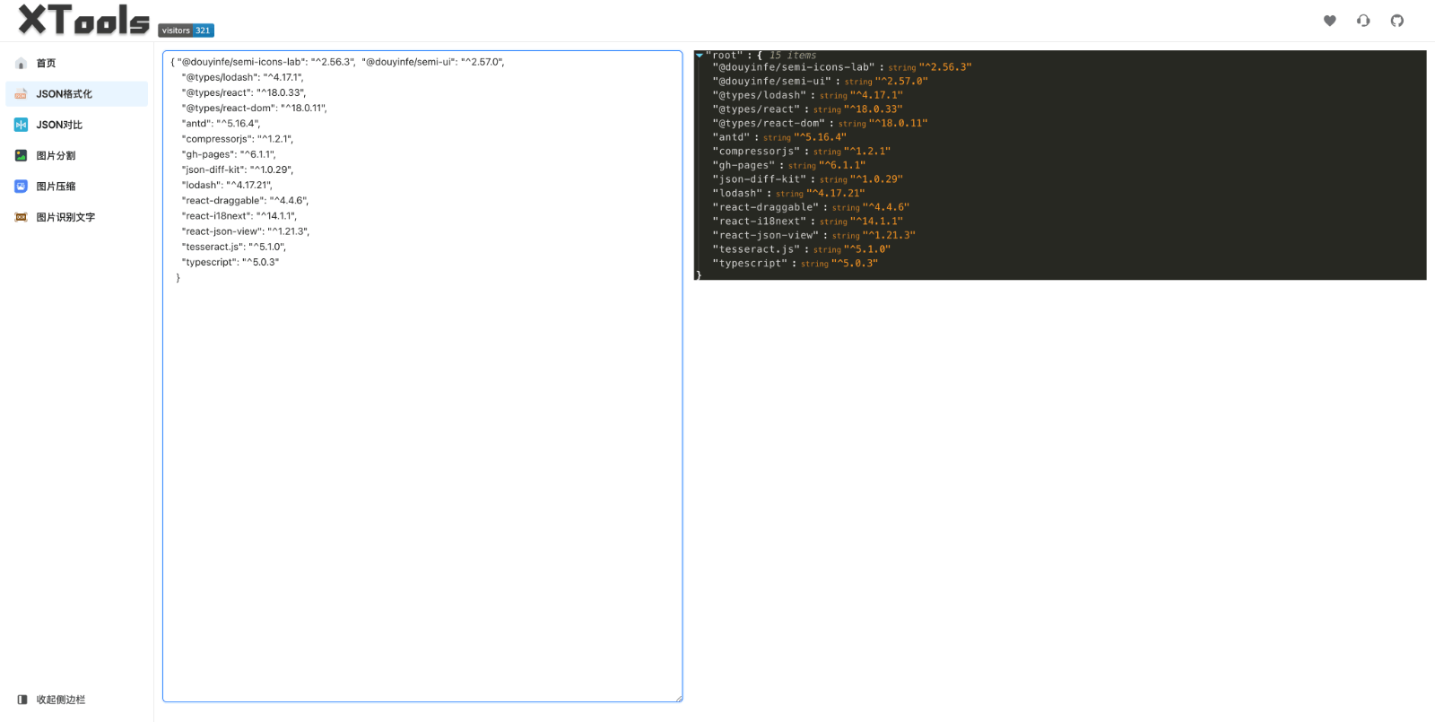1435x722 pixels.
Task: Click the heart icon in header
Action: pos(1330,21)
